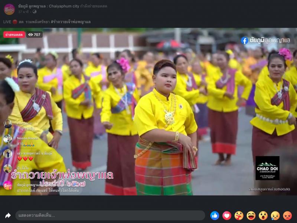React with the Haha laughing emoji
Image resolution: width=297 pixels, height=223 pixels.
(x=251, y=216)
